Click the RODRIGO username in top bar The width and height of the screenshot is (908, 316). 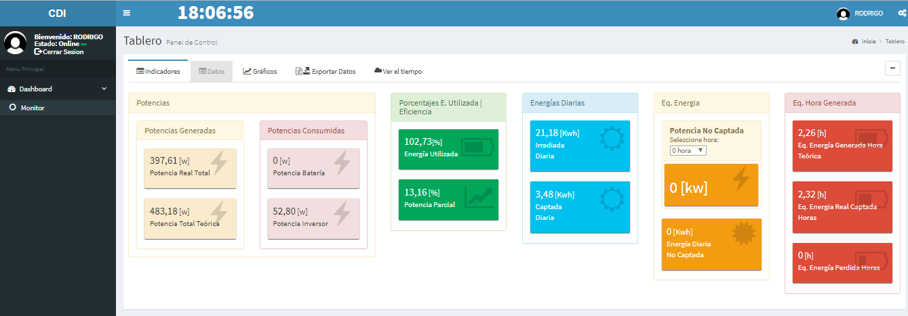click(869, 14)
